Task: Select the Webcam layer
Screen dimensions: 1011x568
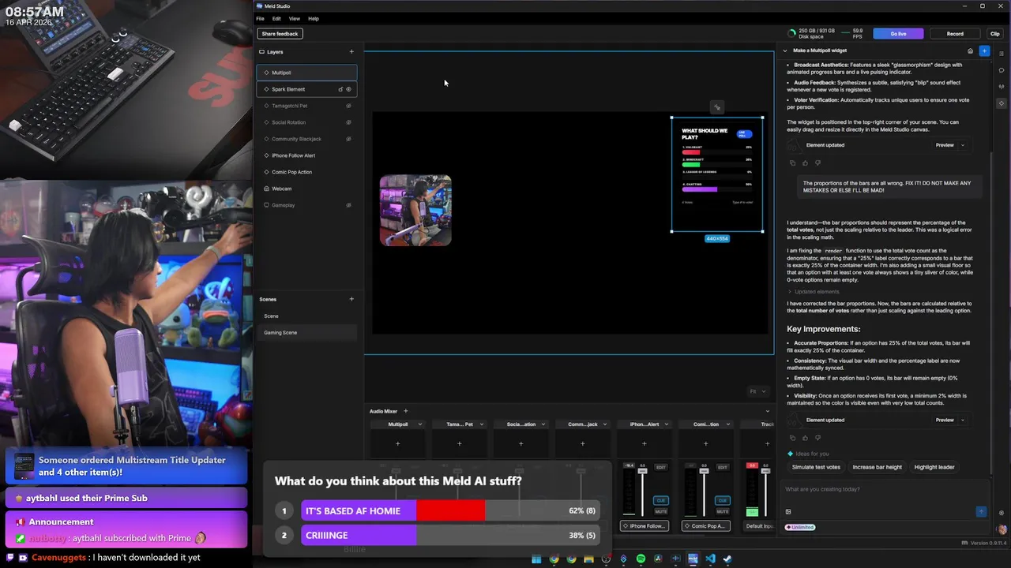Action: pos(306,189)
